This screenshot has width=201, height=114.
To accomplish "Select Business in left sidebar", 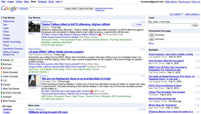I will point(7,64).
